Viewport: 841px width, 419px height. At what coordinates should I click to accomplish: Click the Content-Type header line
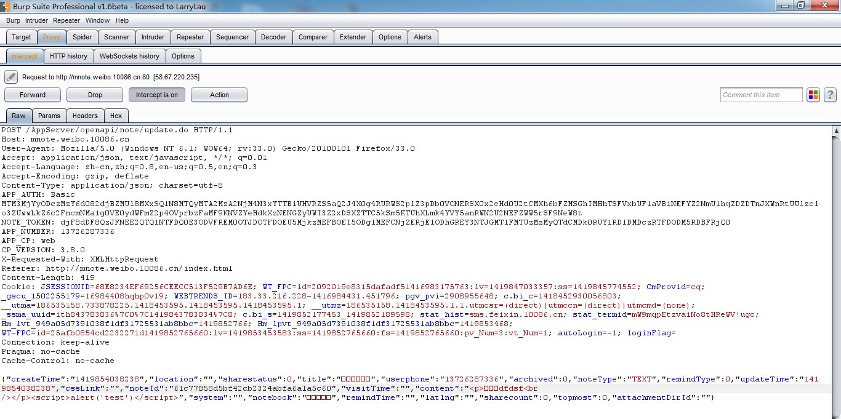pyautogui.click(x=112, y=185)
